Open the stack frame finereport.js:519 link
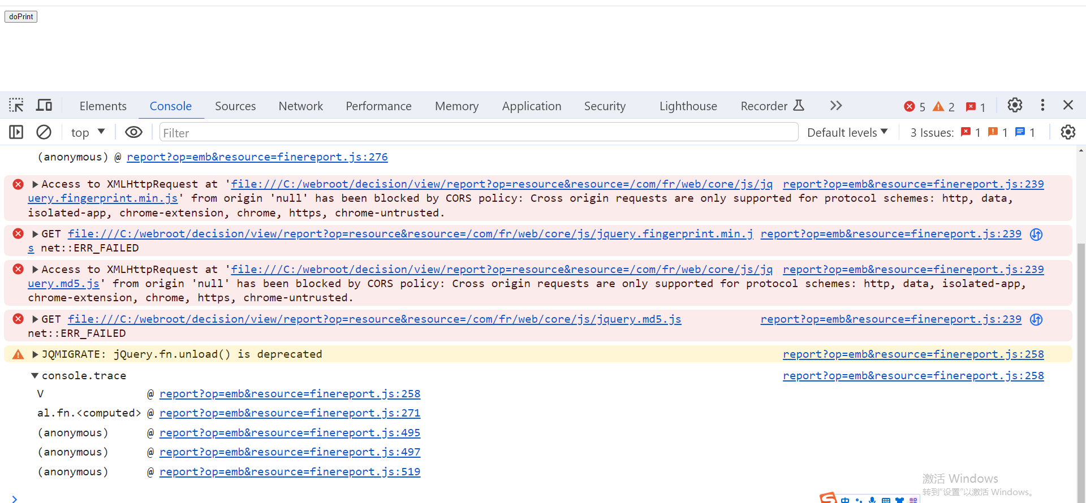This screenshot has height=503, width=1086. 290,472
